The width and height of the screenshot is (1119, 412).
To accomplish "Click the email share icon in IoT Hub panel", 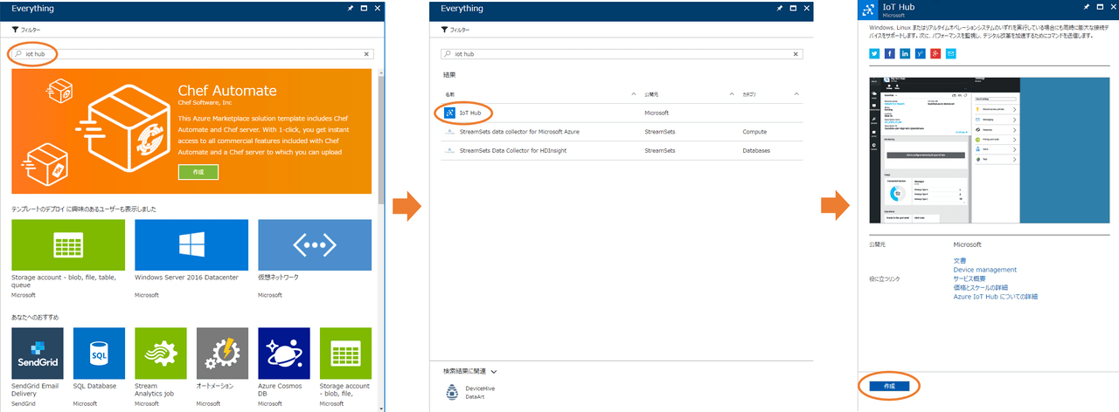I will [x=951, y=54].
